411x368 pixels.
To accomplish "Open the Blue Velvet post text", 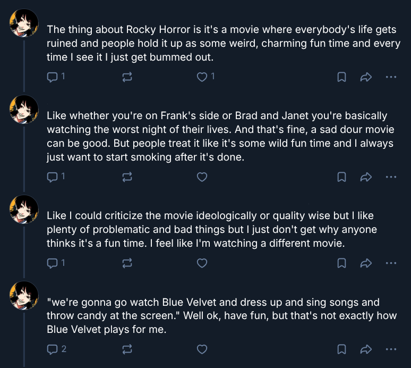I will pos(222,316).
